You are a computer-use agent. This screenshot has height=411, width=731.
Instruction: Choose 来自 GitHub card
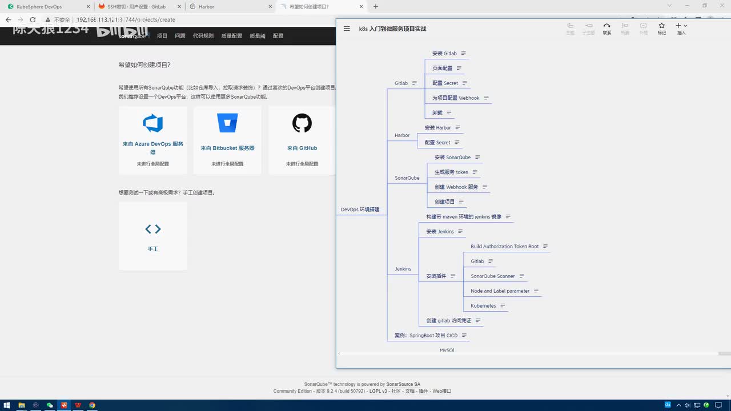[x=302, y=140]
